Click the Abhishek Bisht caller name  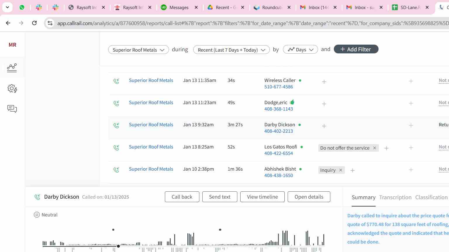coord(280,169)
